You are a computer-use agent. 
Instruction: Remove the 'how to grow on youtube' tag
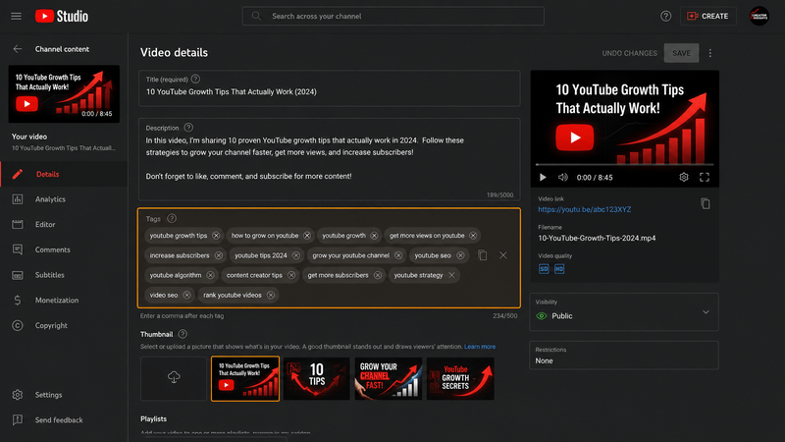coord(307,236)
